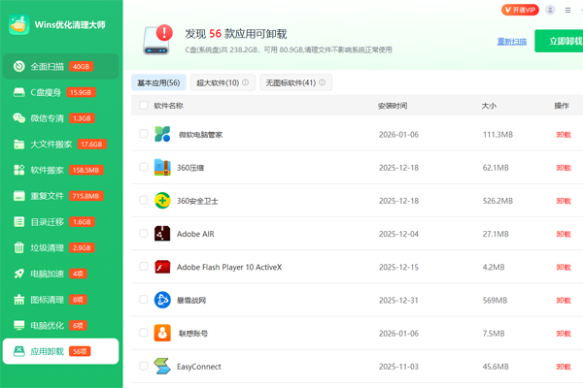Select 重复文件 in sidebar
Viewport: 583px width, 388px height.
(x=60, y=196)
